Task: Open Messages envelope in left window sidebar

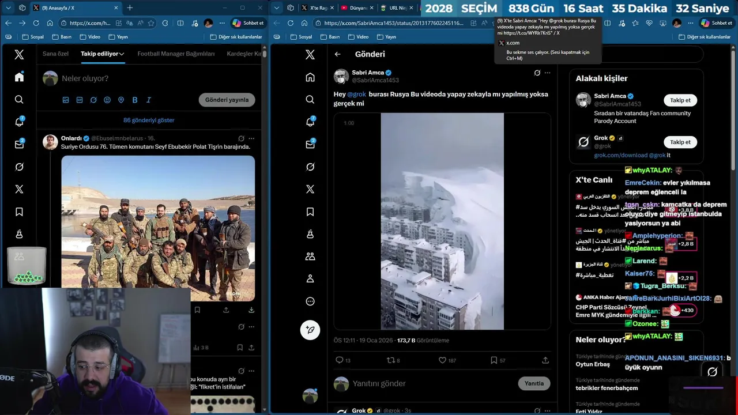Action: click(19, 144)
